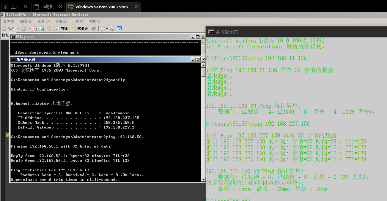Click the 'Windows IP Configuration' text
Screen dimensions: 387x201
point(39,89)
